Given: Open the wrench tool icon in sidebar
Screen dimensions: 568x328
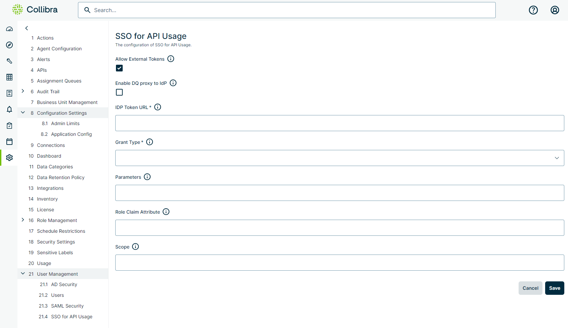Looking at the screenshot, I should pos(9,61).
